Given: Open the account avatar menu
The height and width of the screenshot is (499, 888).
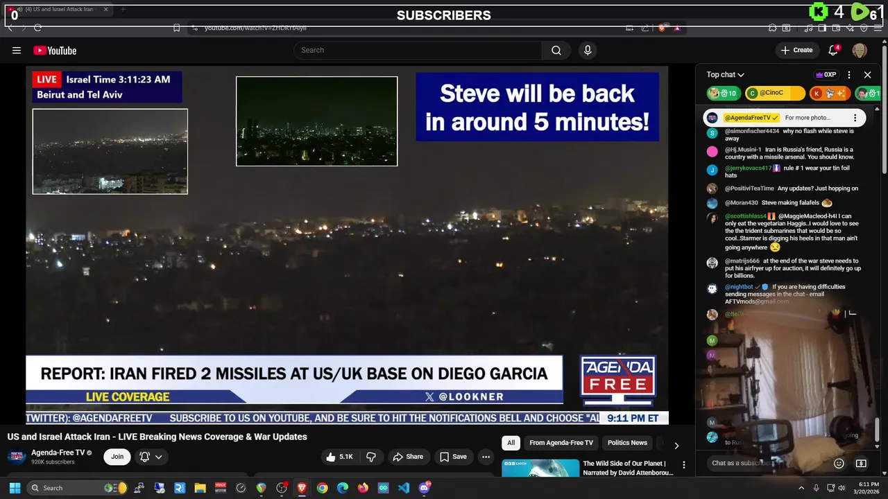Looking at the screenshot, I should tap(860, 50).
